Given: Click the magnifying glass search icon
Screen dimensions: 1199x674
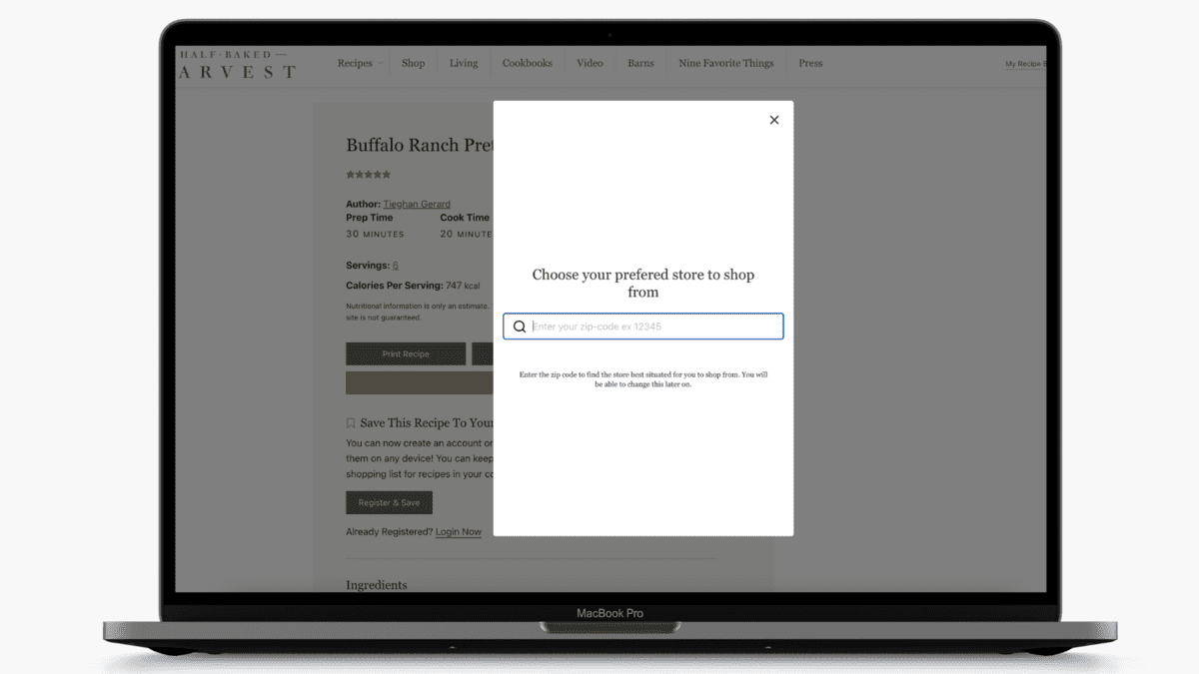Looking at the screenshot, I should tap(520, 327).
